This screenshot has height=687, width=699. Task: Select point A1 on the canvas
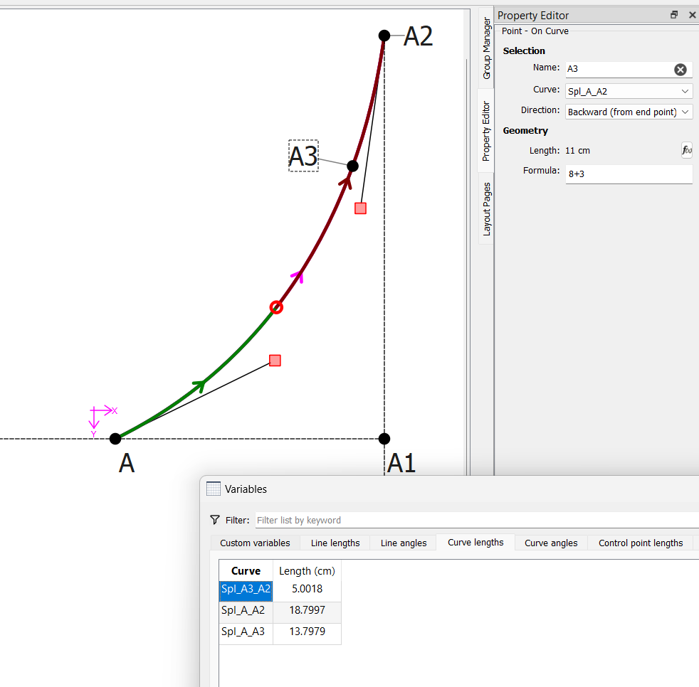(x=384, y=439)
